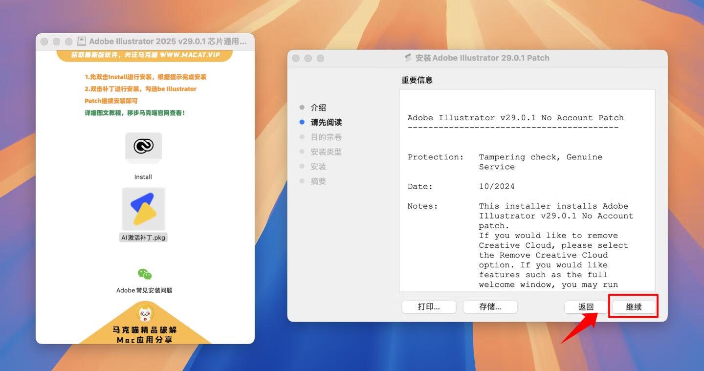Click the 打印... button
This screenshot has width=704, height=371.
tap(429, 307)
